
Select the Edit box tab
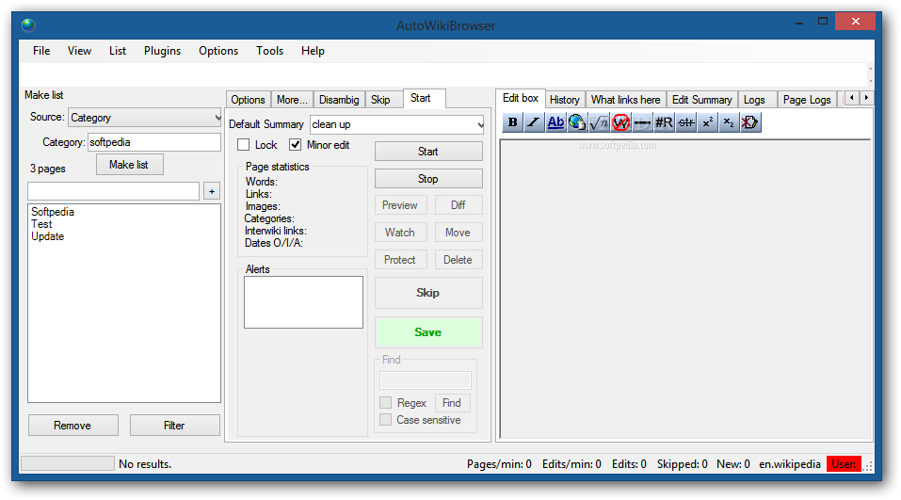click(x=521, y=98)
